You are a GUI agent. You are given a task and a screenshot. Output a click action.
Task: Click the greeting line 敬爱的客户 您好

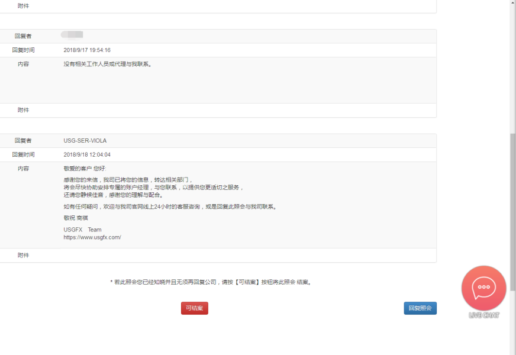85,169
